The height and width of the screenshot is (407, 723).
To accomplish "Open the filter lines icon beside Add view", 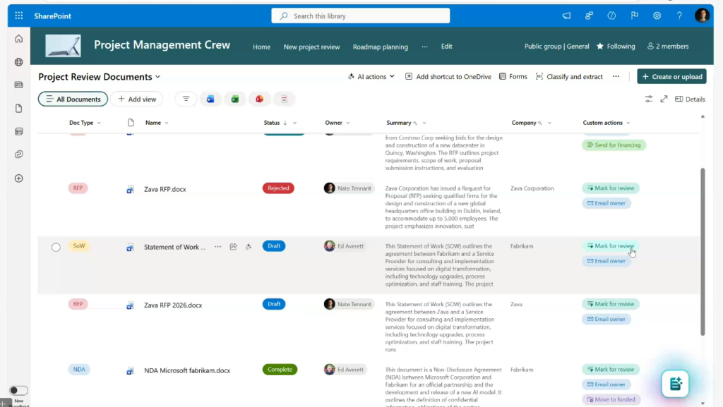I will (186, 99).
